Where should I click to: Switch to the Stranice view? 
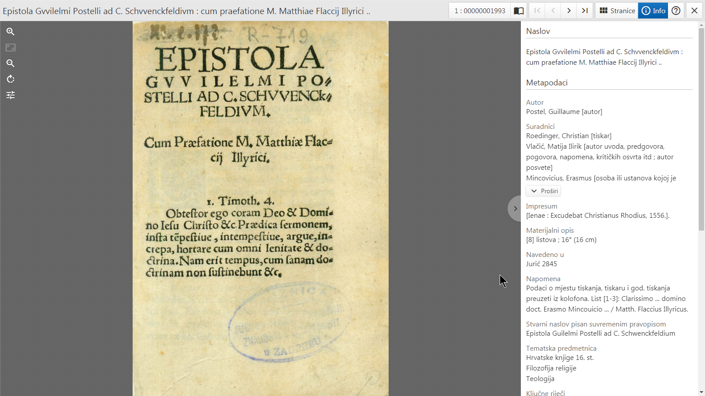click(x=616, y=10)
